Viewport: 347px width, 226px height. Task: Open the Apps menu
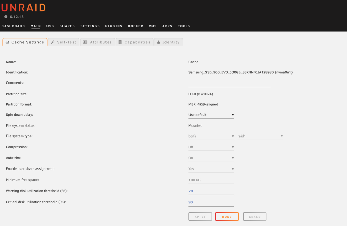point(167,26)
